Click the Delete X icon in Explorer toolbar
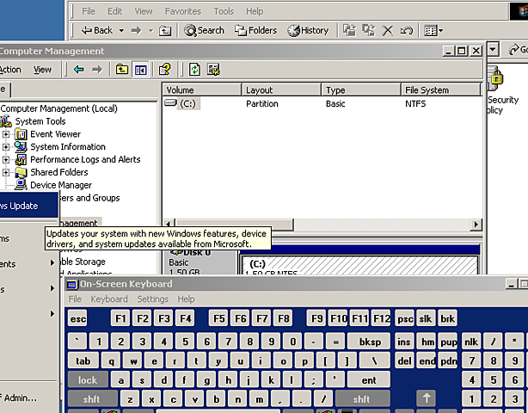 (387, 31)
